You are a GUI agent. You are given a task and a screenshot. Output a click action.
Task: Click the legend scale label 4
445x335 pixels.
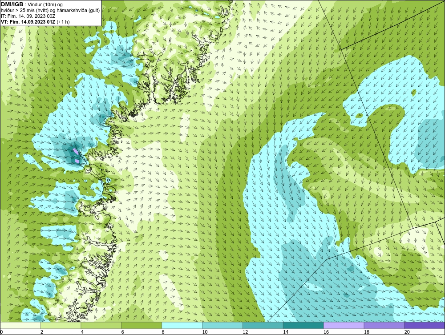[x=82, y=332]
